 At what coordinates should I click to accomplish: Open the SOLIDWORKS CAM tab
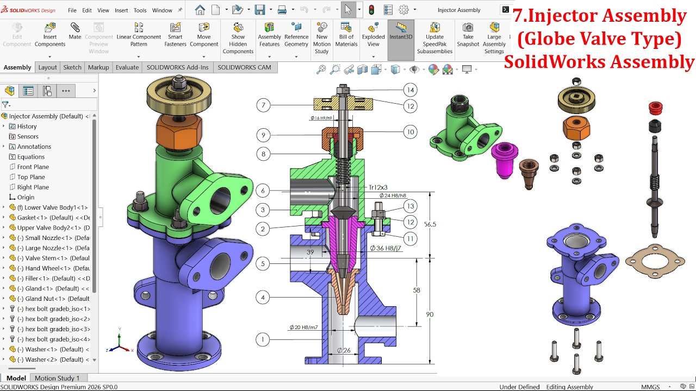tap(245, 67)
